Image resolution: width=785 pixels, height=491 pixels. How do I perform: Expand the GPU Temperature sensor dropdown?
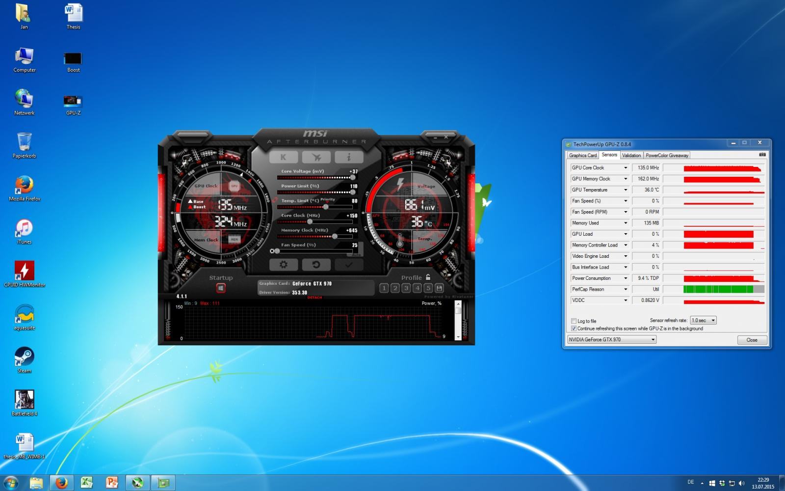click(626, 190)
